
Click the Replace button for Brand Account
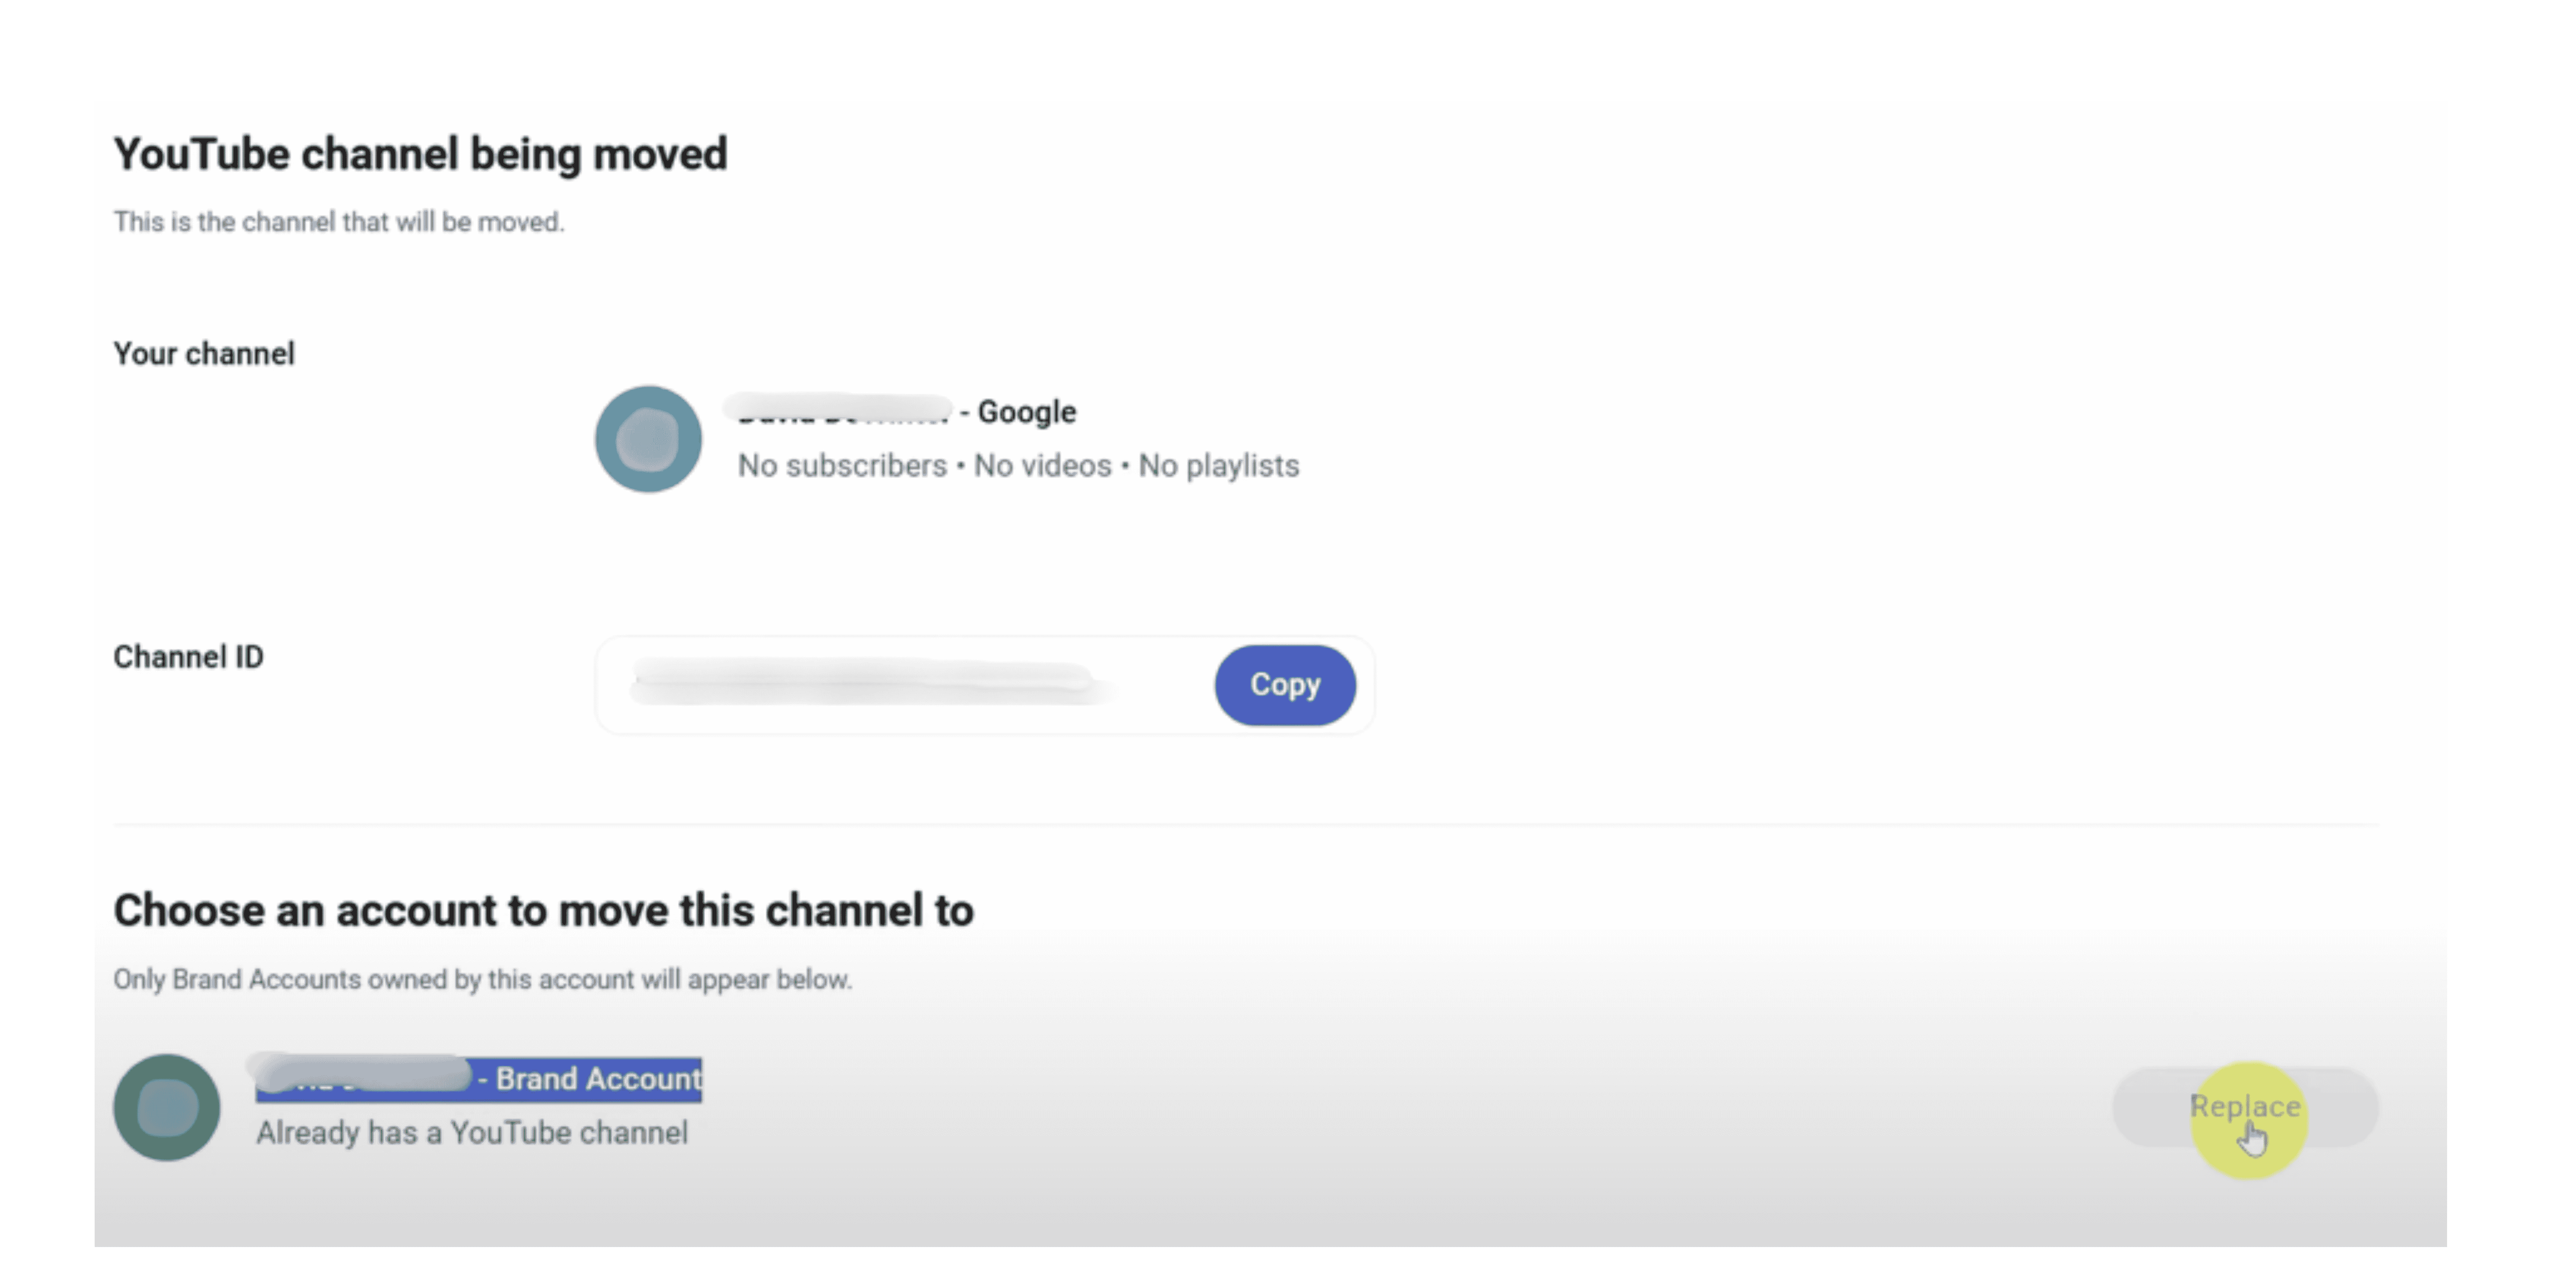pos(2245,1107)
